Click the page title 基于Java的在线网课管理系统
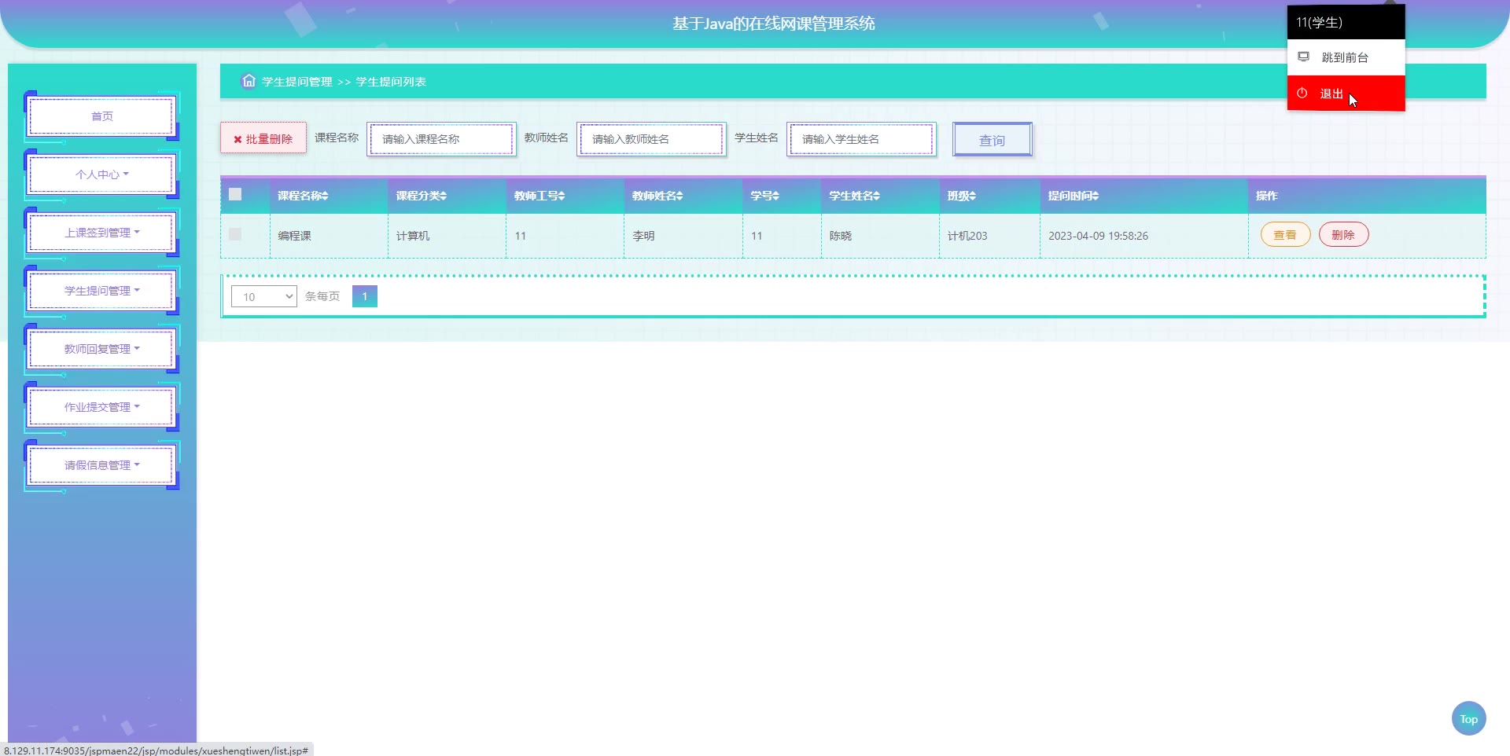1510x756 pixels. coord(773,24)
